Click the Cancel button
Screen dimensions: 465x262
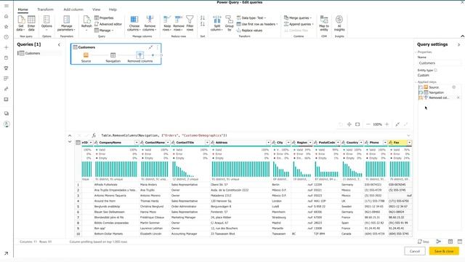(x=415, y=251)
